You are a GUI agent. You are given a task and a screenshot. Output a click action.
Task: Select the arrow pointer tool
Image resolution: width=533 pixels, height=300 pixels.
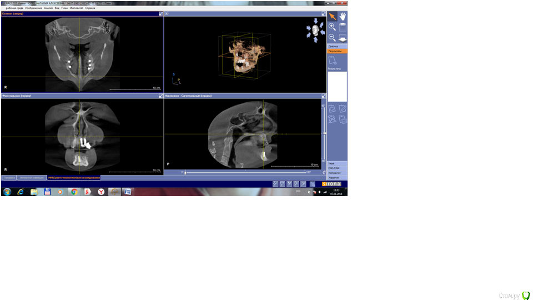click(x=332, y=16)
